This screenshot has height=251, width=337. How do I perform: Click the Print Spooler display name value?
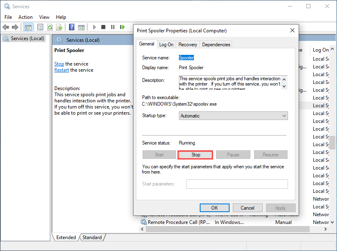coord(191,68)
